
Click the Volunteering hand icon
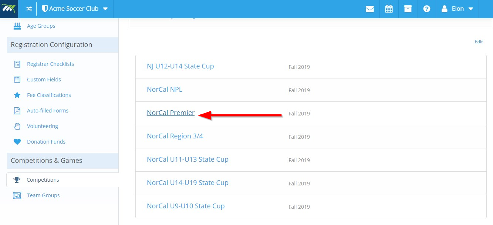(x=17, y=126)
